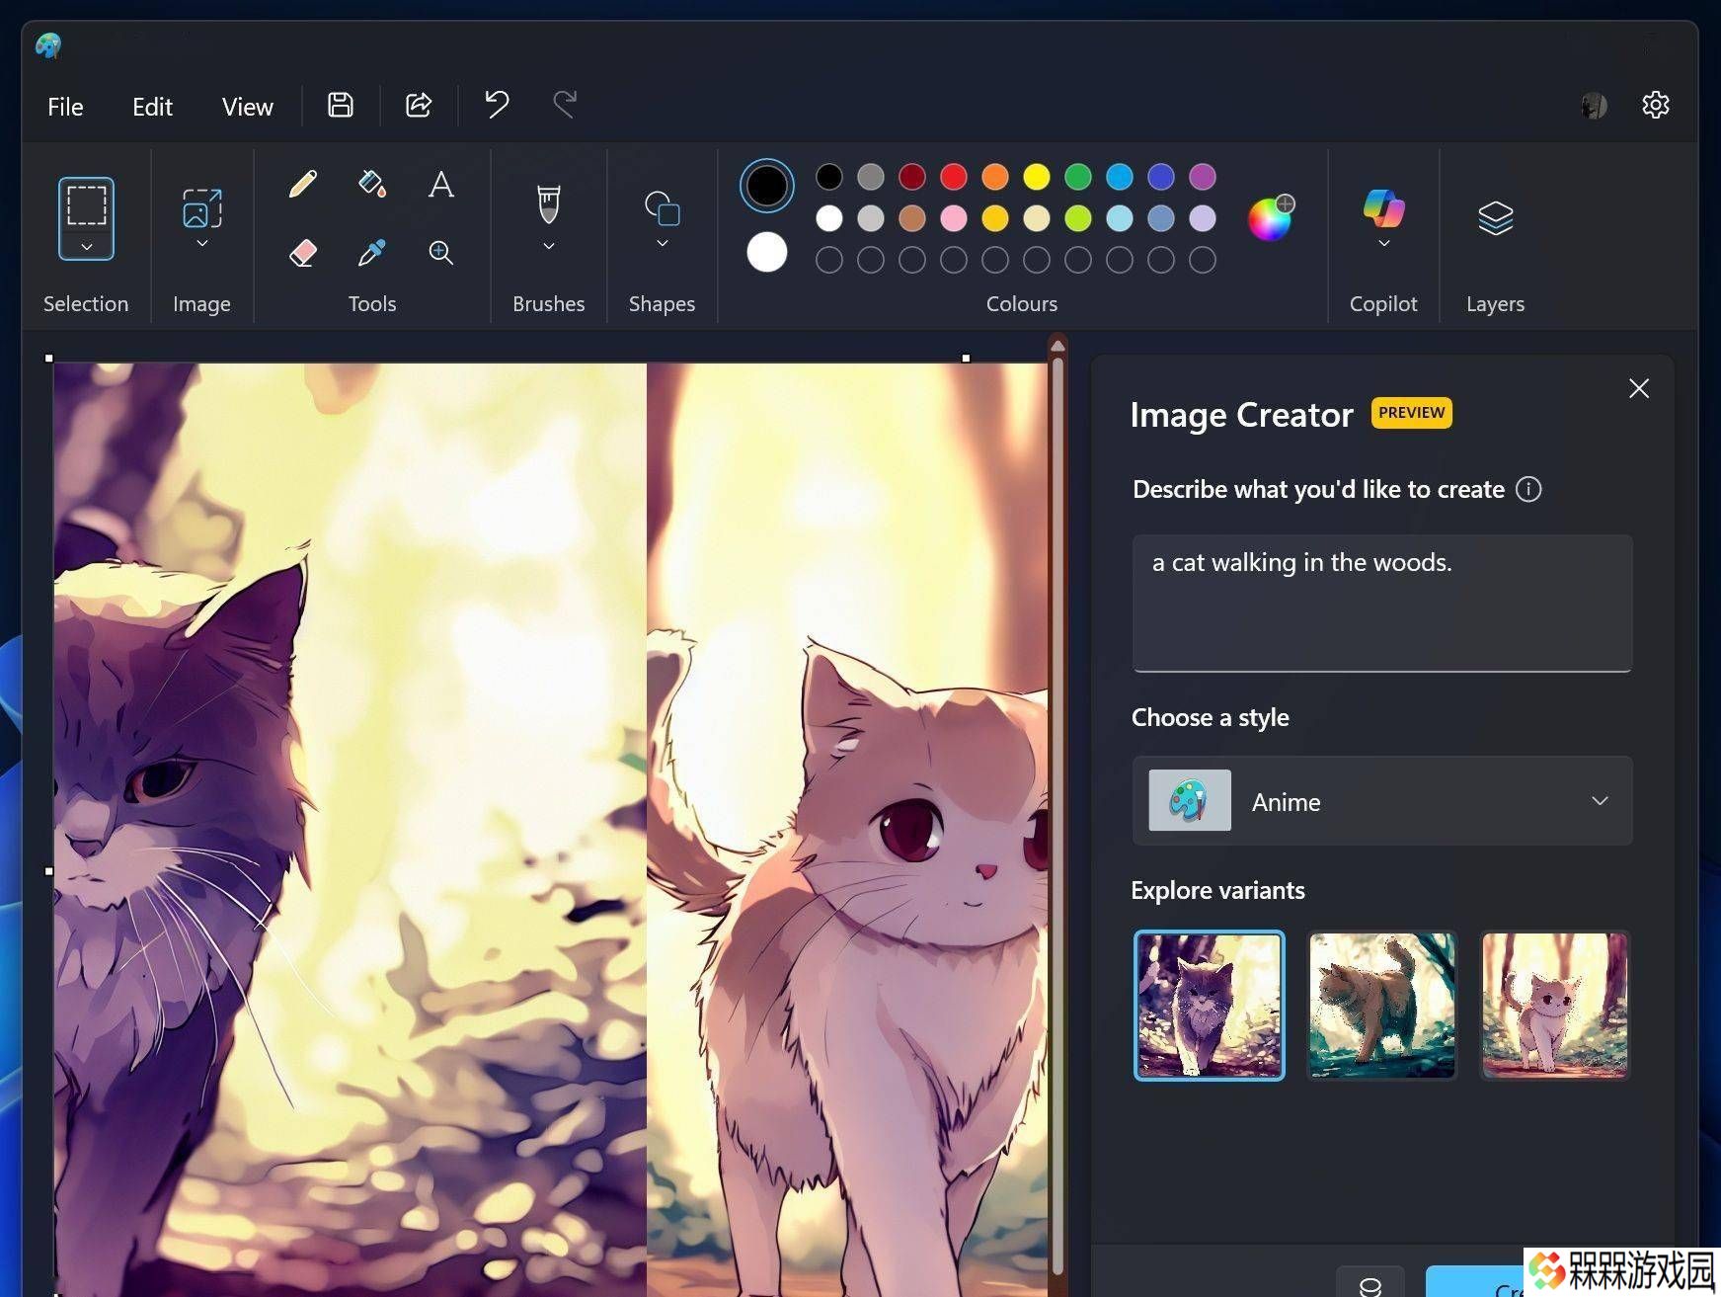Viewport: 1721px width, 1297px height.
Task: Pick the yellow colour swatch
Action: click(1037, 177)
